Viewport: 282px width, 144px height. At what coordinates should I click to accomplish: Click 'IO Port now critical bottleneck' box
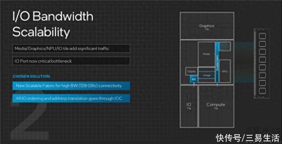pos(71,61)
